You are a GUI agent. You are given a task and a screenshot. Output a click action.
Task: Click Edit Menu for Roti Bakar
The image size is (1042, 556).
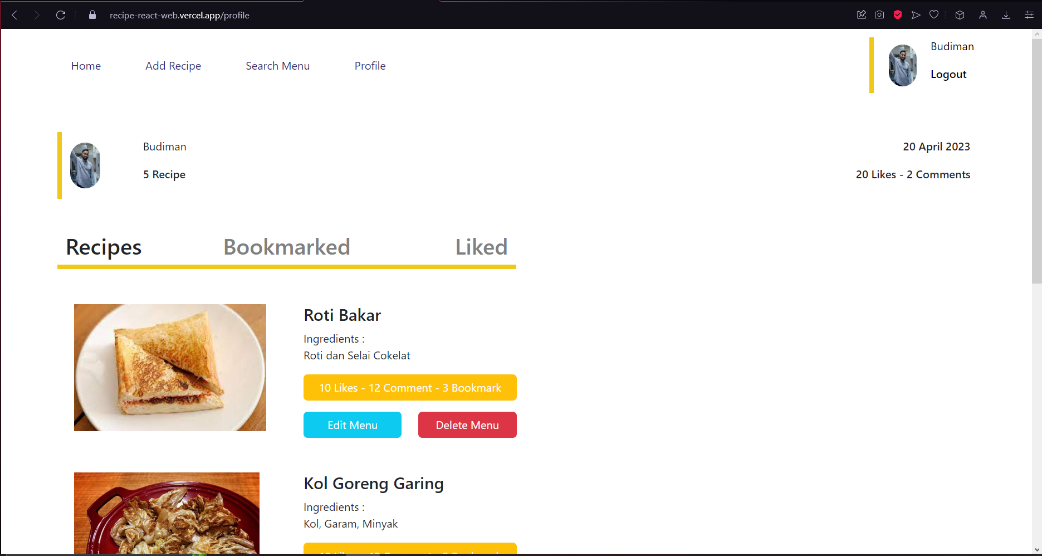(352, 425)
